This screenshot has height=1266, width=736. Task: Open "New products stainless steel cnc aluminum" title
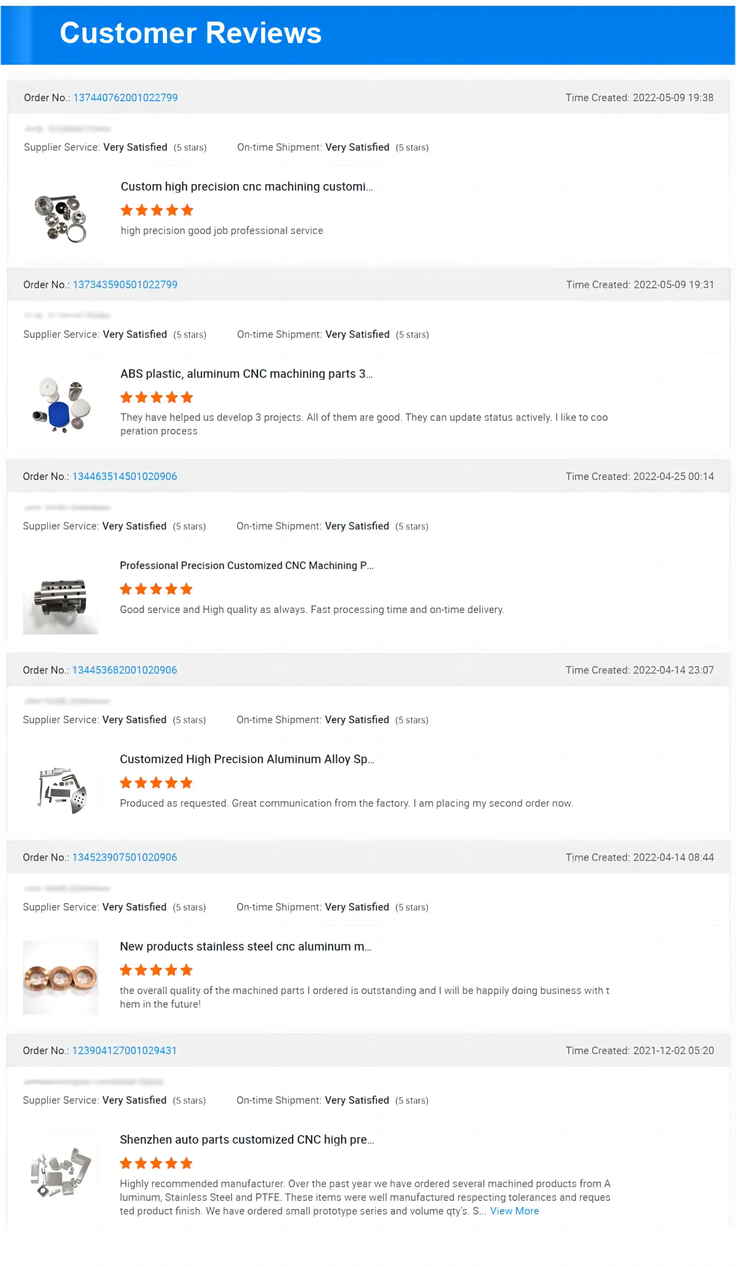click(245, 946)
